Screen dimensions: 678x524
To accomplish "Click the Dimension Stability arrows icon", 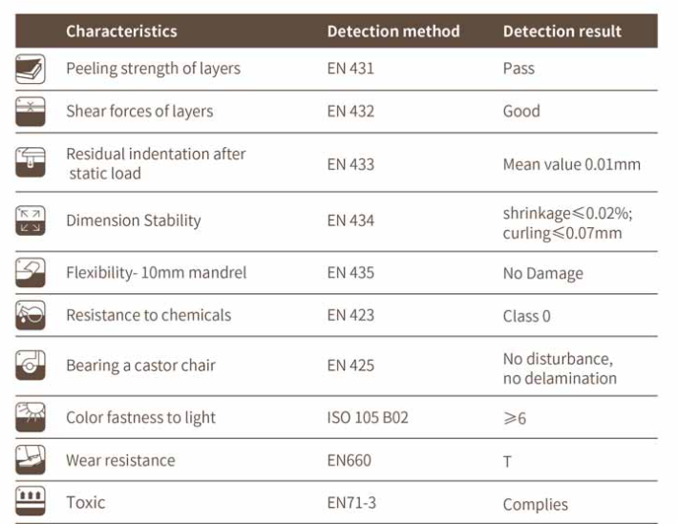I will coord(31,220).
